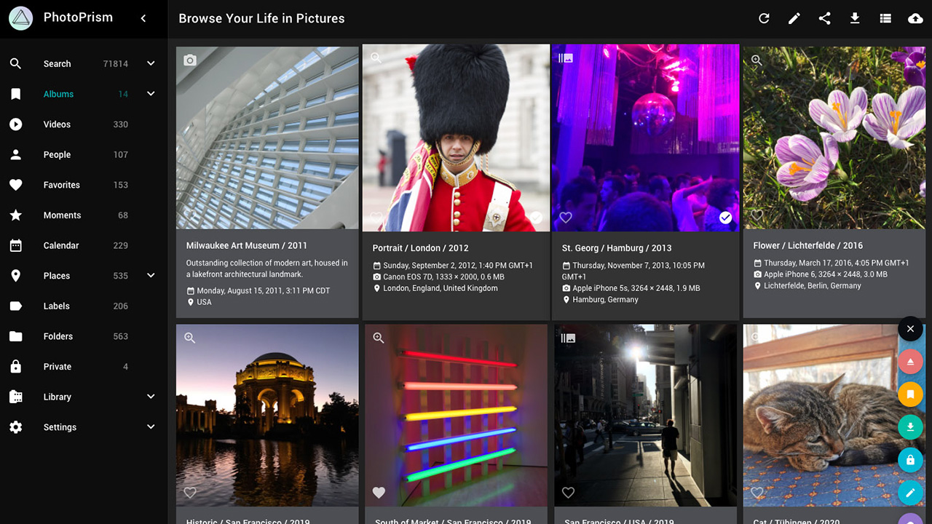Expand the Search submenu chevron
This screenshot has height=524, width=932.
(151, 63)
